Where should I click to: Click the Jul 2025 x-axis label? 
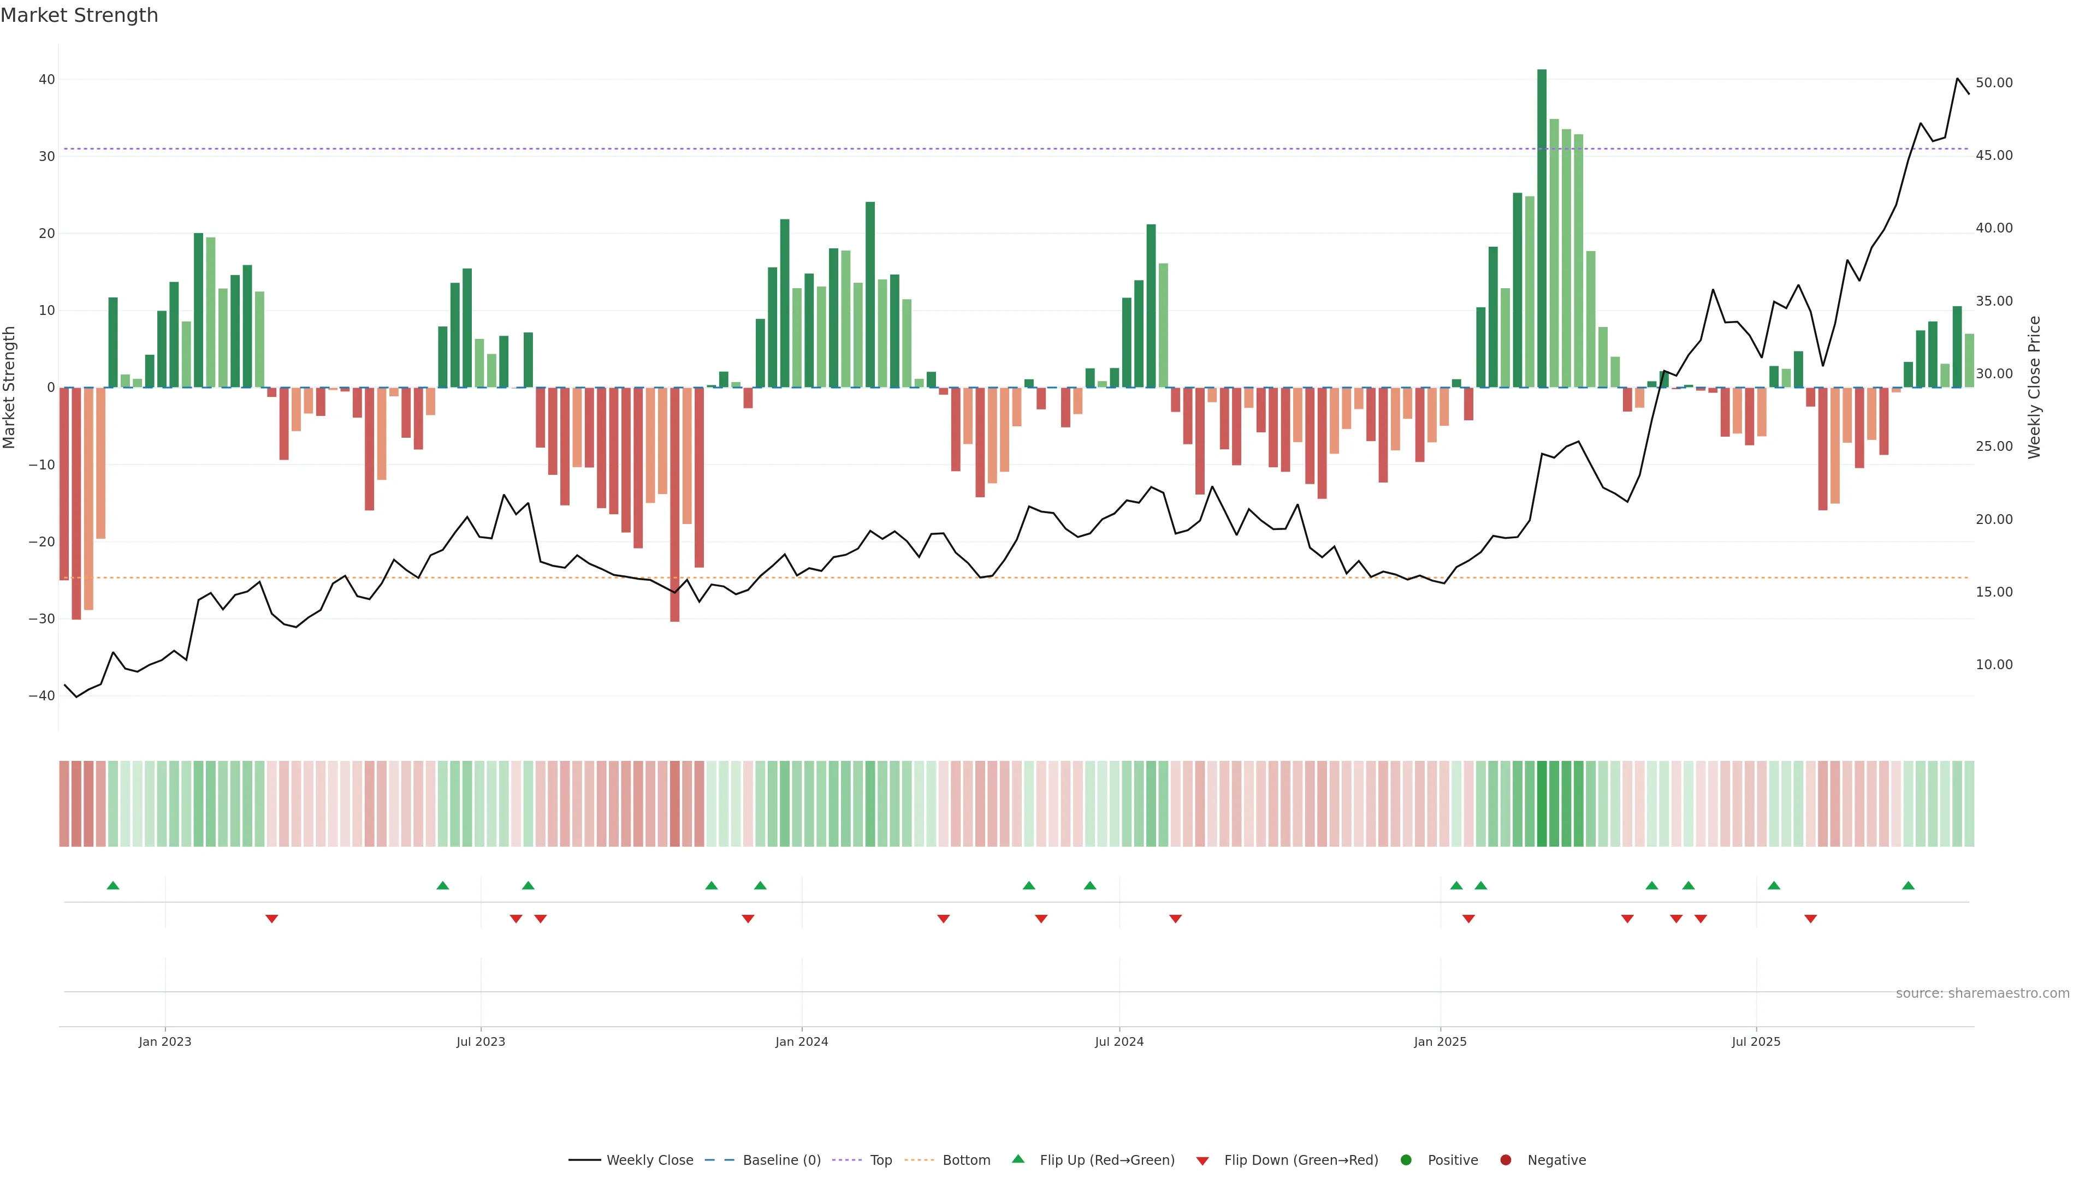[x=1756, y=1041]
